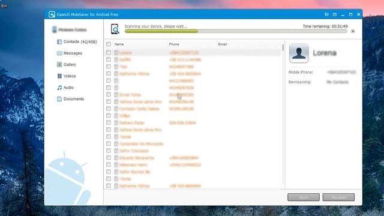
Task: Click the Documents page icon
Action: point(59,99)
